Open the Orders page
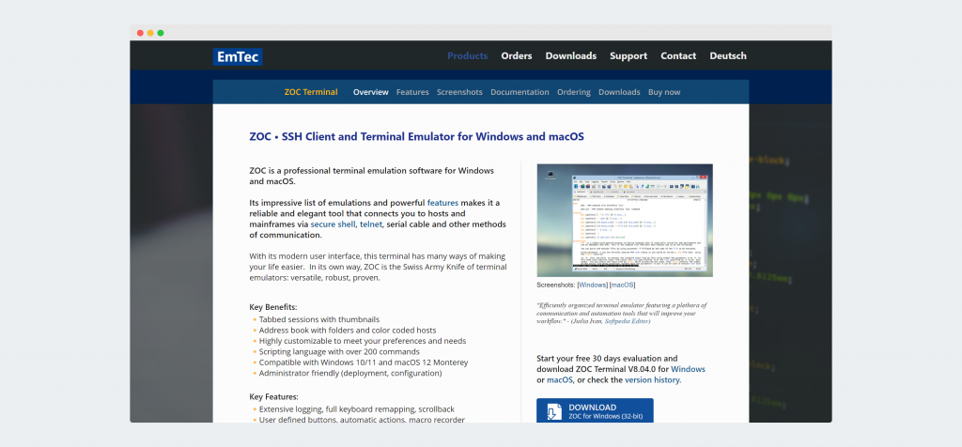The height and width of the screenshot is (447, 962). click(x=517, y=55)
